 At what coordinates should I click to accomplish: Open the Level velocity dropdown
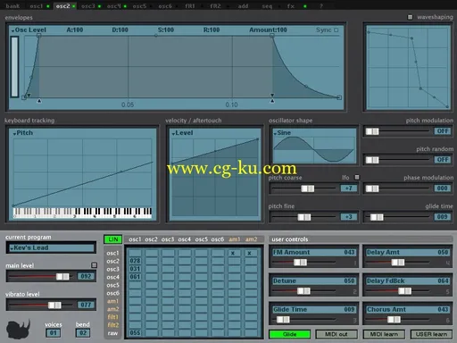click(182, 133)
